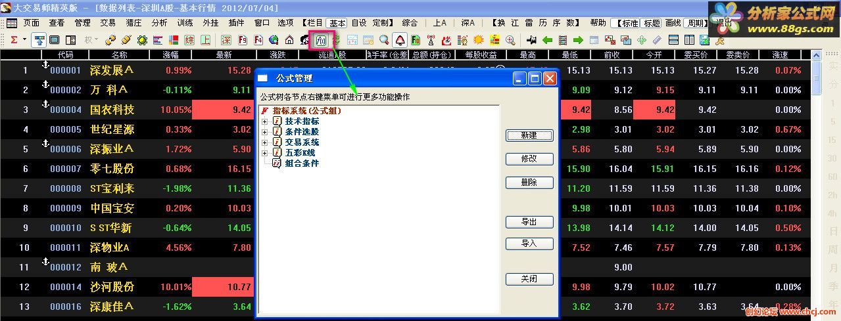Open the 查看 menu
Viewport: 841px width, 321px height.
(x=57, y=23)
